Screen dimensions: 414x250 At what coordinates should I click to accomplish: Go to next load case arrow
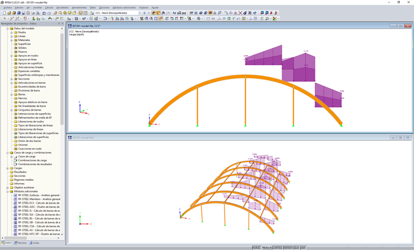pos(149,13)
